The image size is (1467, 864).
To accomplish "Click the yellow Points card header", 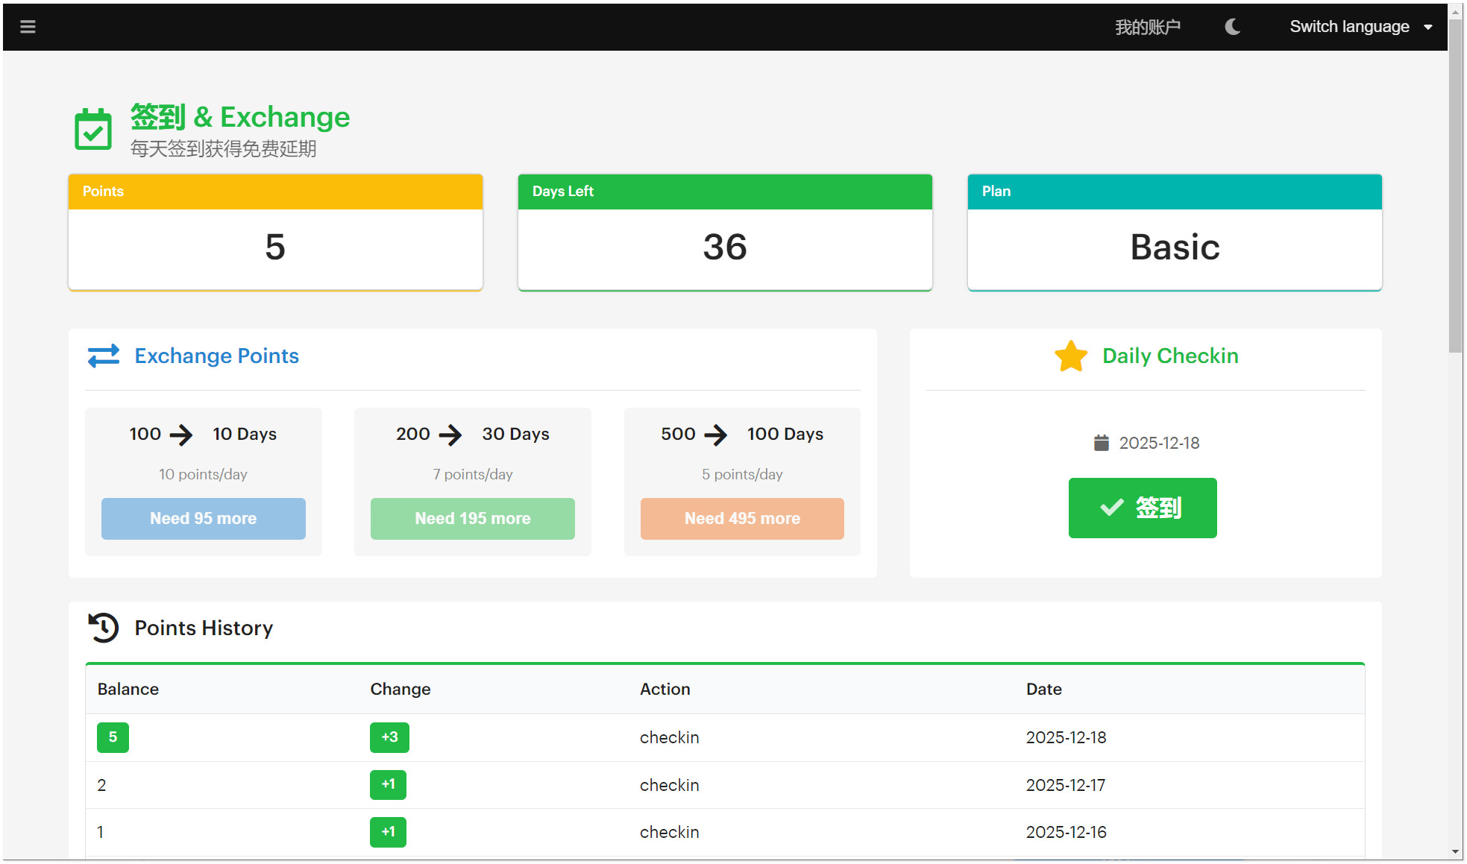I will click(x=275, y=192).
